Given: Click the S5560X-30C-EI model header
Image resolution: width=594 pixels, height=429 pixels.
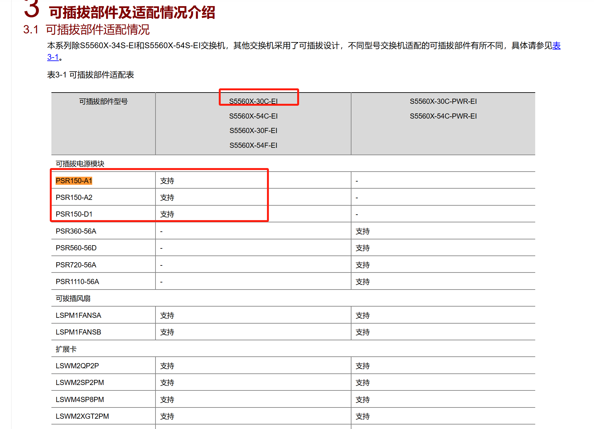Looking at the screenshot, I should [x=253, y=102].
